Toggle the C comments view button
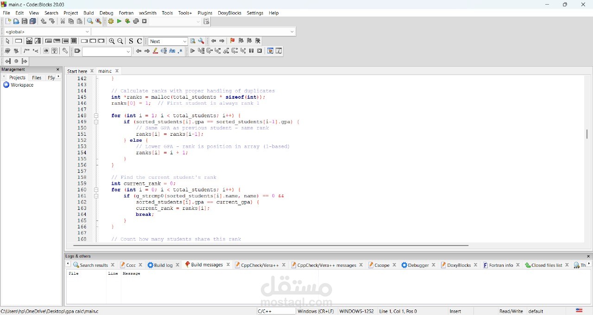This screenshot has height=315, width=593. point(139,41)
